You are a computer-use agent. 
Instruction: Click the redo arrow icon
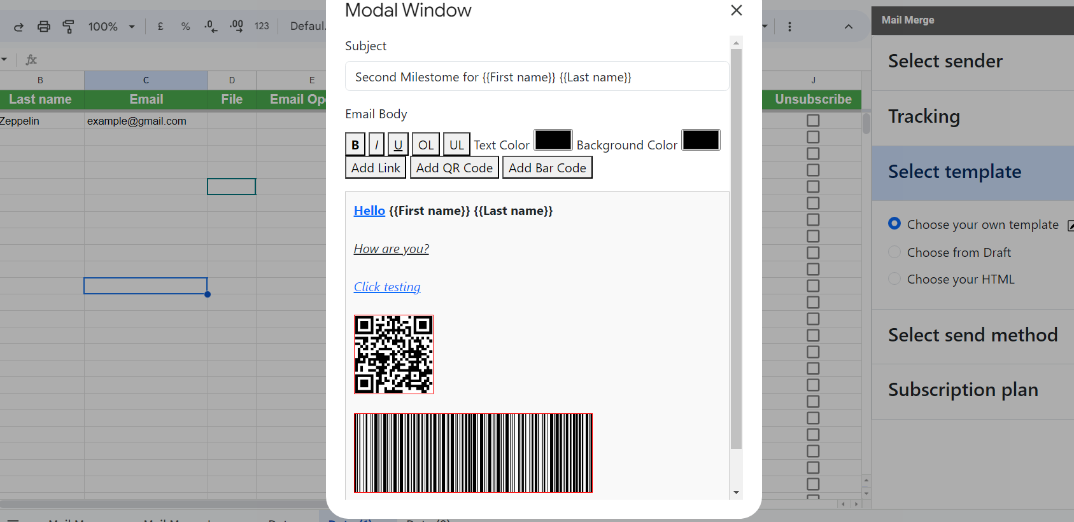[x=18, y=27]
